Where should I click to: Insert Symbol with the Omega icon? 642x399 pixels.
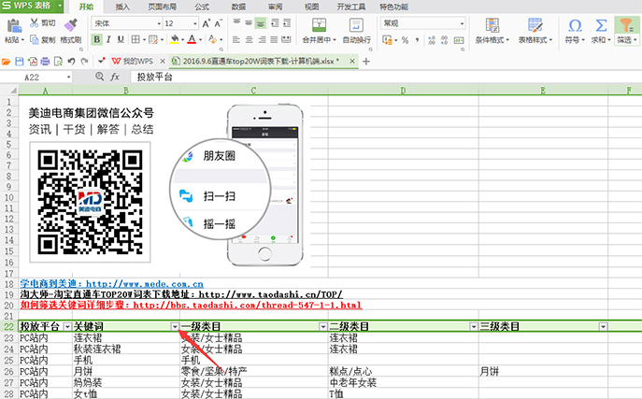(575, 26)
